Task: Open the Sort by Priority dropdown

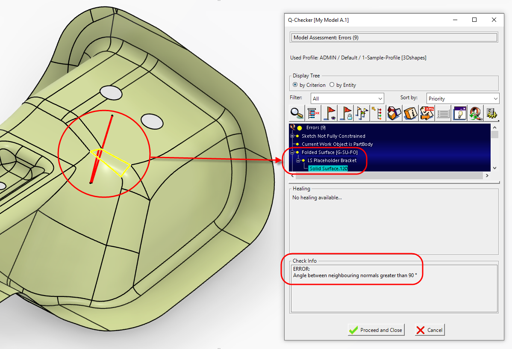Action: pos(462,99)
